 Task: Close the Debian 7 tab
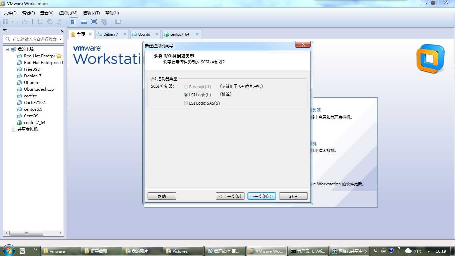[x=125, y=34]
